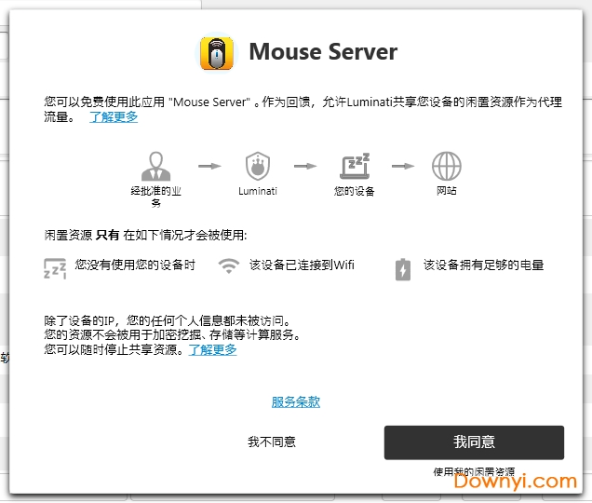The width and height of the screenshot is (592, 503).
Task: Click the arrow between Luminati and device
Action: pyautogui.click(x=305, y=166)
